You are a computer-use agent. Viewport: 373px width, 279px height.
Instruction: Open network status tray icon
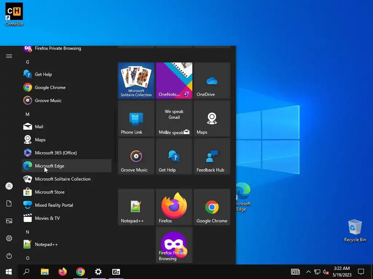point(317,272)
